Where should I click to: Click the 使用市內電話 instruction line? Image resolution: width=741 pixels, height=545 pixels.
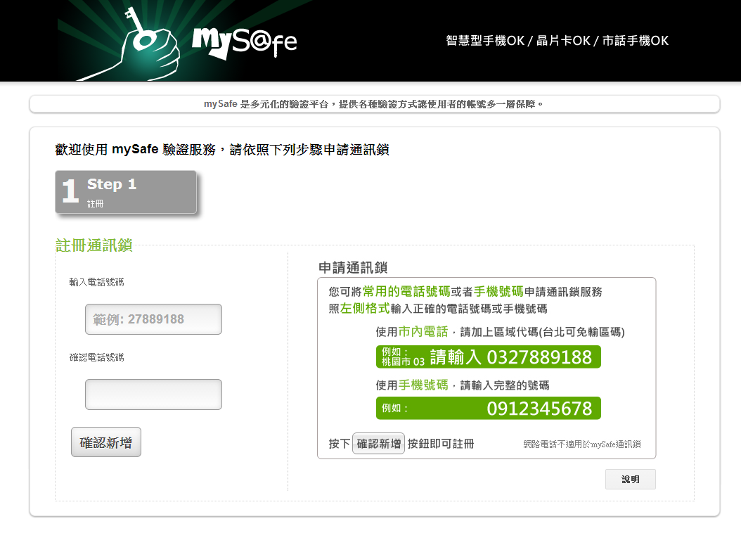[500, 332]
